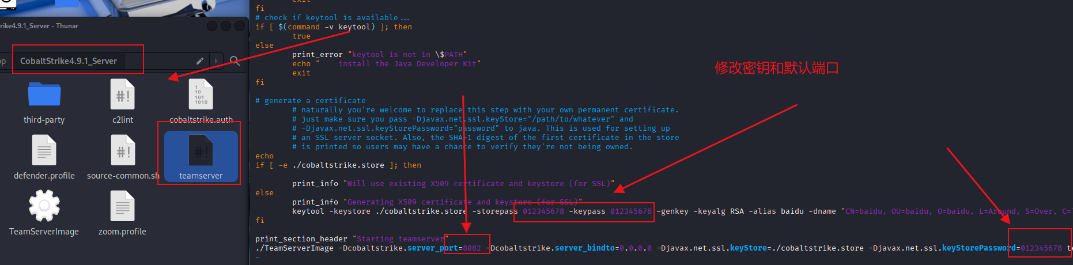Select the defender.profile text file

[x=44, y=158]
